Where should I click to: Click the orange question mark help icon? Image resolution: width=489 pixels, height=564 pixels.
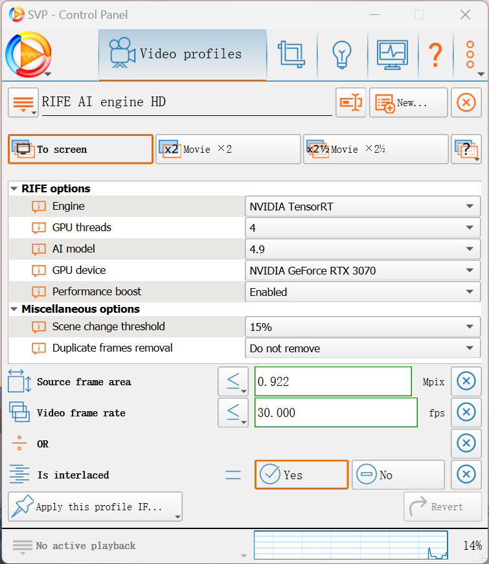point(435,54)
